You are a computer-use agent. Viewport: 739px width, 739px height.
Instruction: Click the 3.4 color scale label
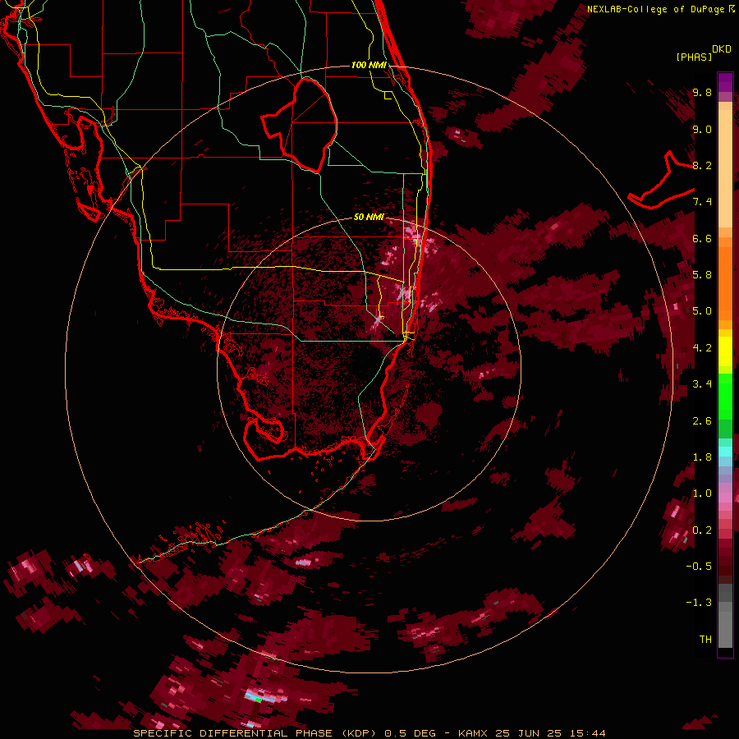tap(702, 384)
